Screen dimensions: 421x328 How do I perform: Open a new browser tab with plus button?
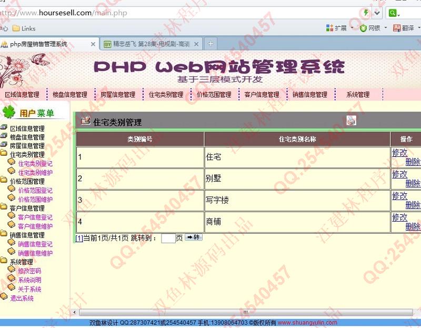point(211,44)
